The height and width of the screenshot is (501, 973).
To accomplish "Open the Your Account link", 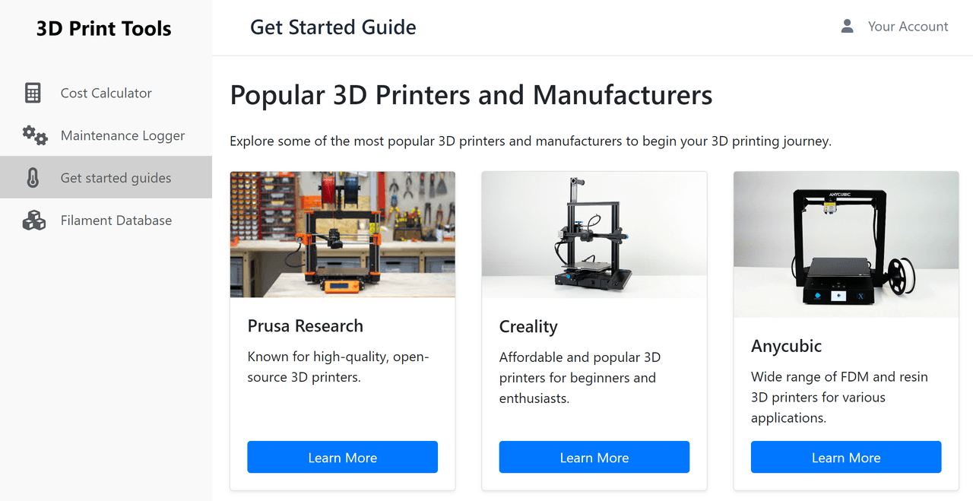I will (908, 26).
